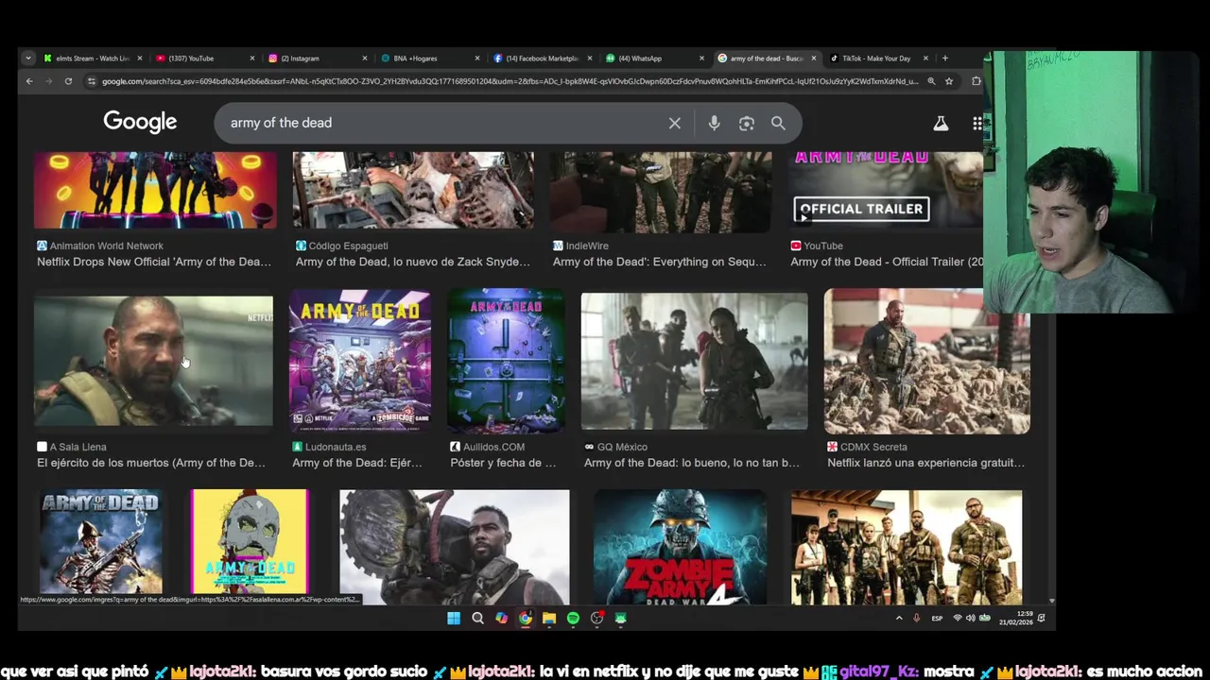Open Chrome from the taskbar

click(526, 619)
